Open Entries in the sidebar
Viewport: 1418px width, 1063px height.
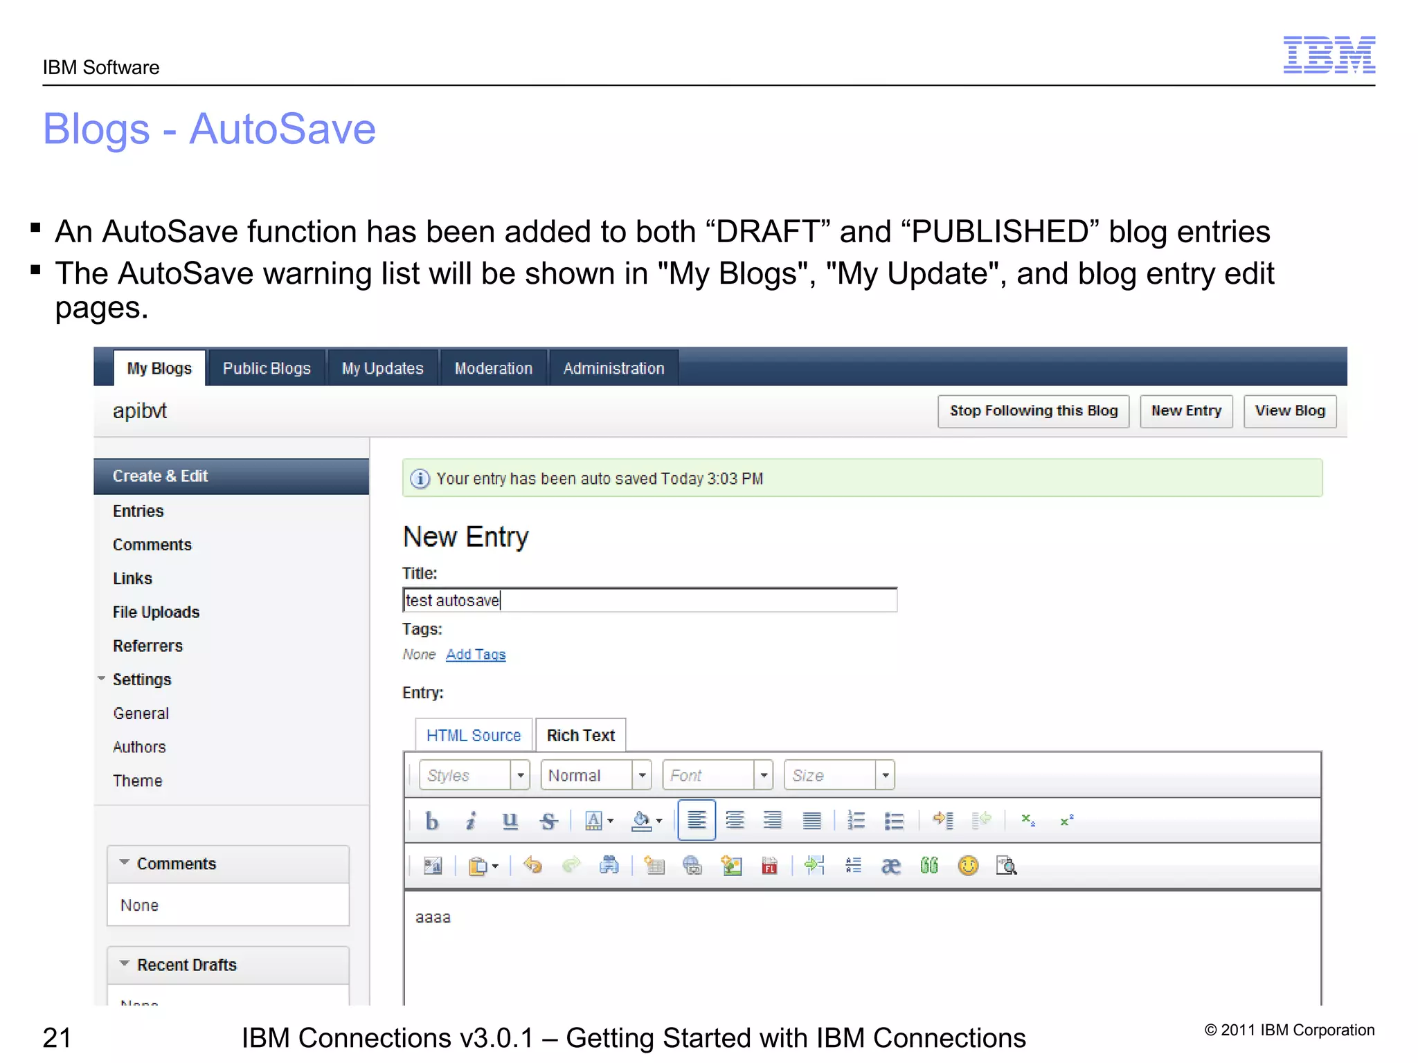[138, 511]
